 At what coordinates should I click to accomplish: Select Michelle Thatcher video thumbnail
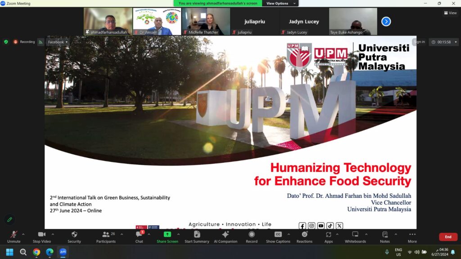pos(206,22)
